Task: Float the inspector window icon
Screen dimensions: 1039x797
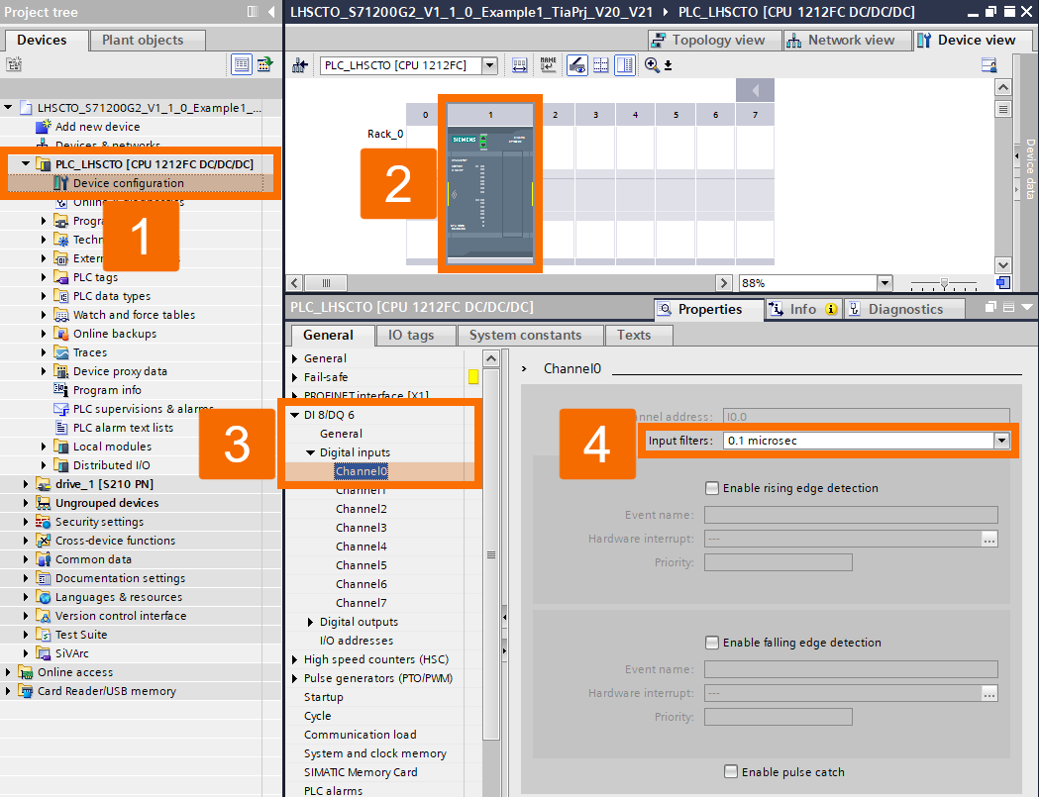Action: (990, 307)
